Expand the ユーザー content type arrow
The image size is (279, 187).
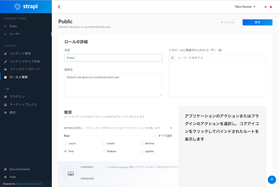[x=5, y=34]
